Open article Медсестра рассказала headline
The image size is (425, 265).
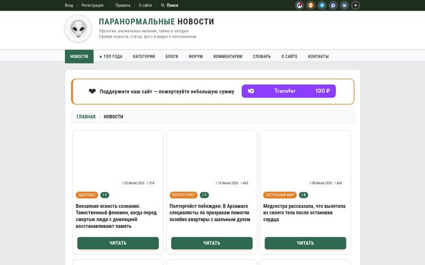pyautogui.click(x=304, y=213)
